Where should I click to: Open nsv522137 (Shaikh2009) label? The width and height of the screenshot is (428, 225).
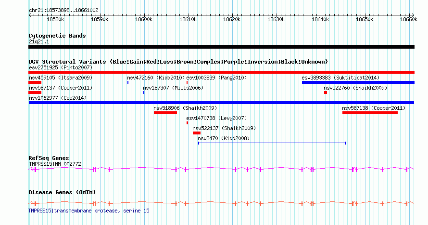tap(224, 128)
